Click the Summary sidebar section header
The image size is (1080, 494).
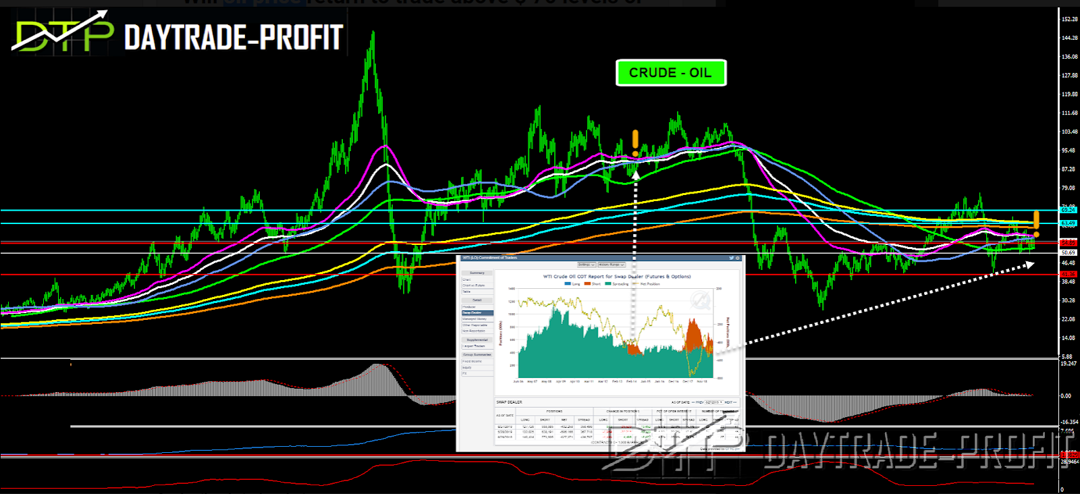click(477, 273)
